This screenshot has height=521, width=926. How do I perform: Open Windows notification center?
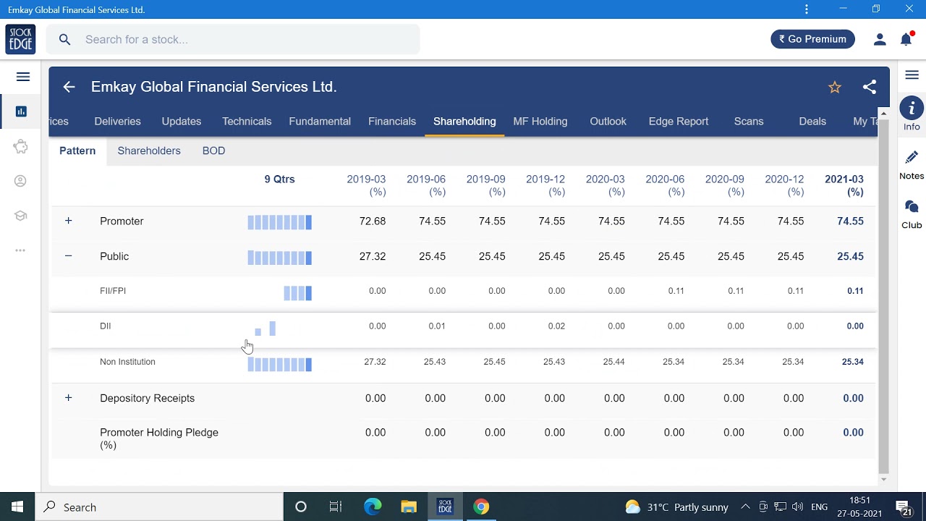tap(903, 507)
